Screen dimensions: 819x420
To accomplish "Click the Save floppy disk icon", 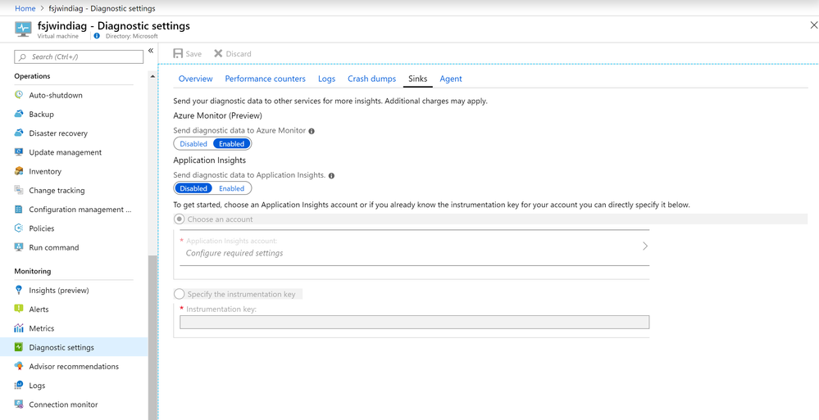I will coord(178,54).
